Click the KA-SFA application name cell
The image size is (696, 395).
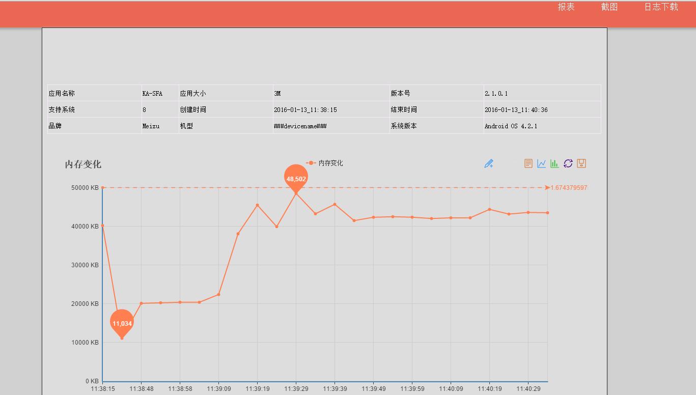click(151, 93)
